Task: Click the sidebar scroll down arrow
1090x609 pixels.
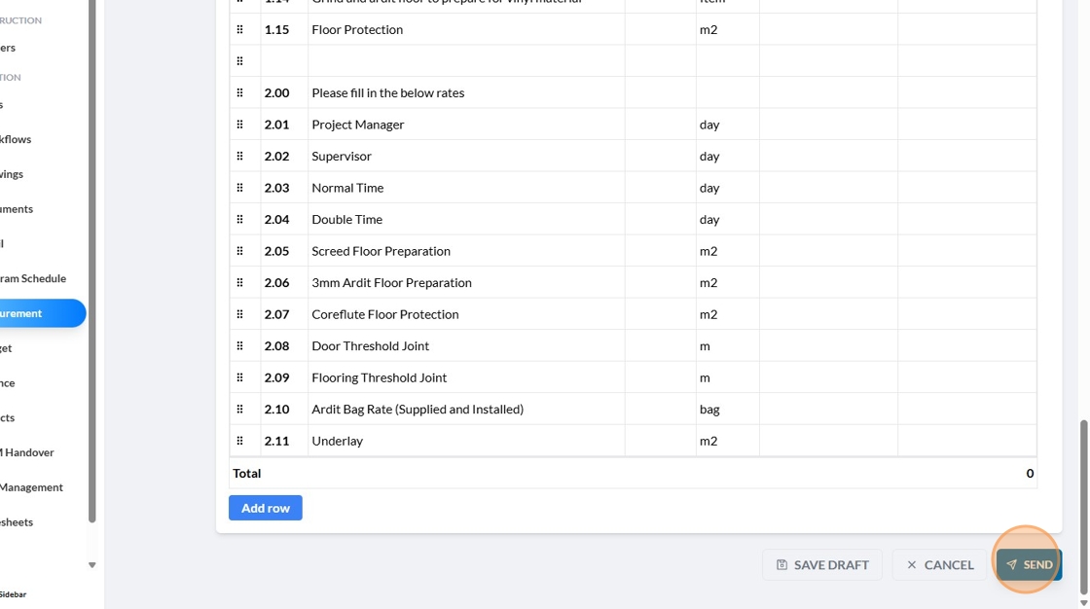Action: click(x=92, y=565)
